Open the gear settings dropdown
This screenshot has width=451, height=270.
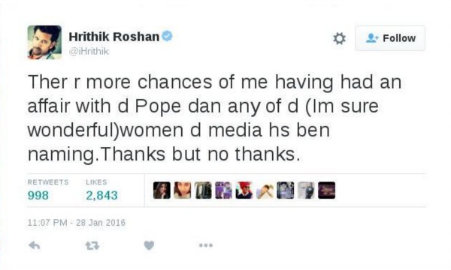click(x=339, y=38)
